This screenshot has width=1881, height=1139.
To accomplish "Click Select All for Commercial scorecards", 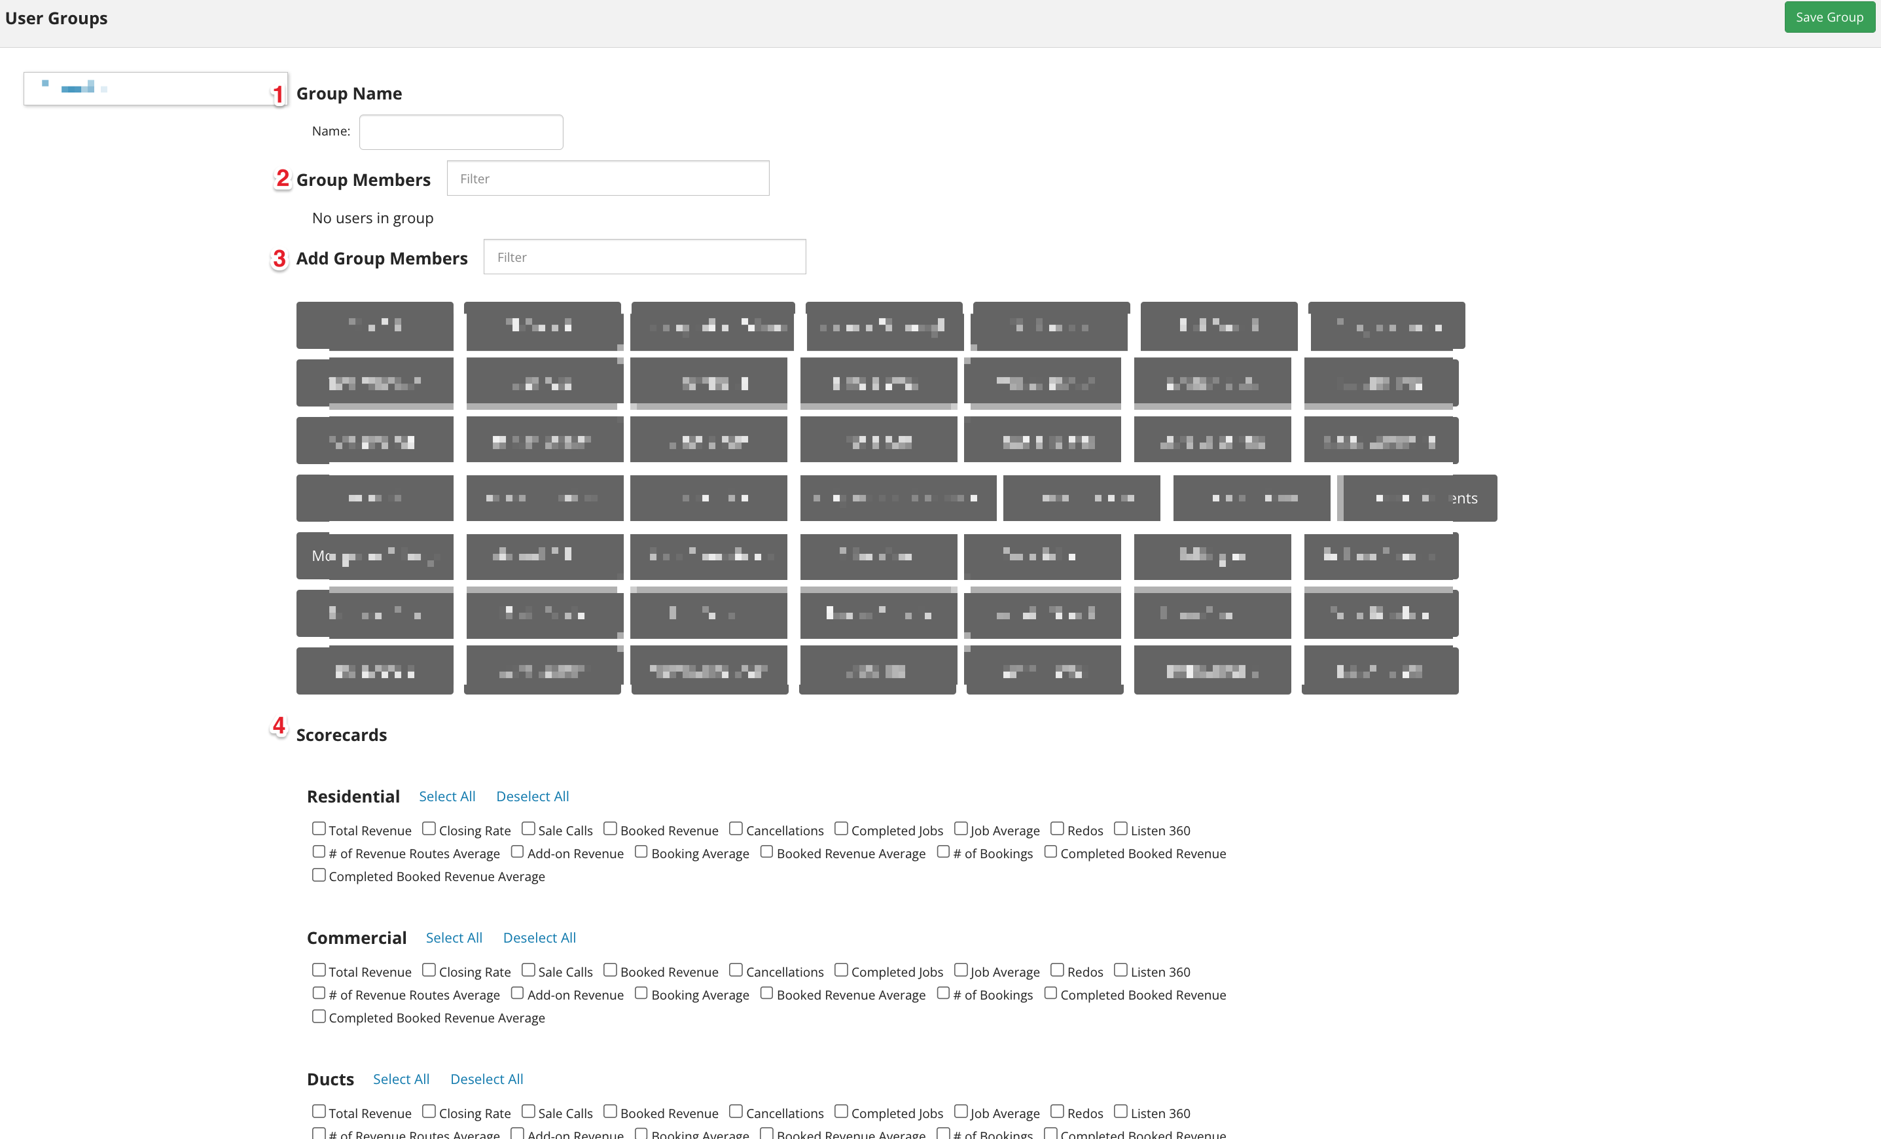I will coord(454,937).
